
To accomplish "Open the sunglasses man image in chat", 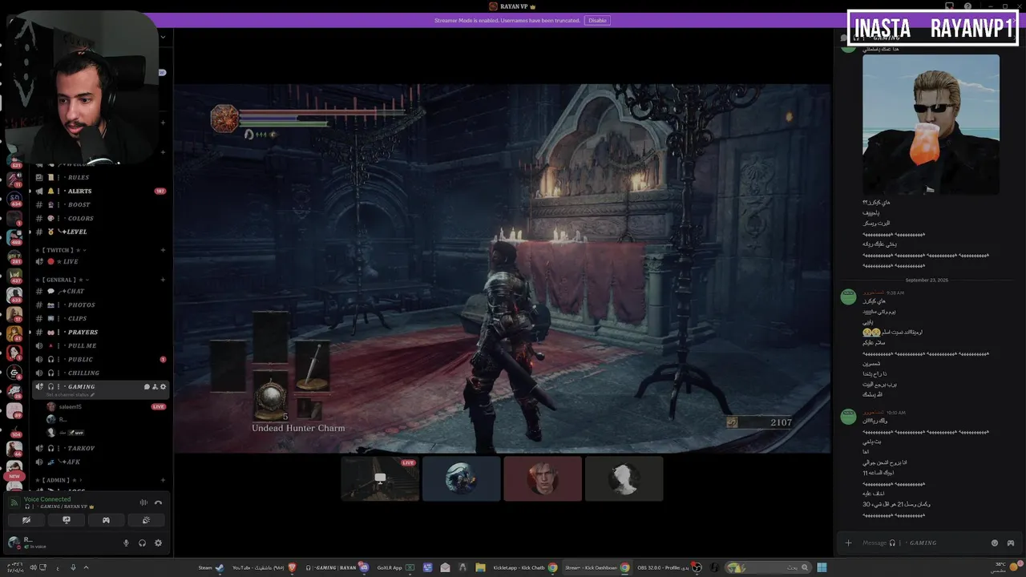I will [931, 124].
